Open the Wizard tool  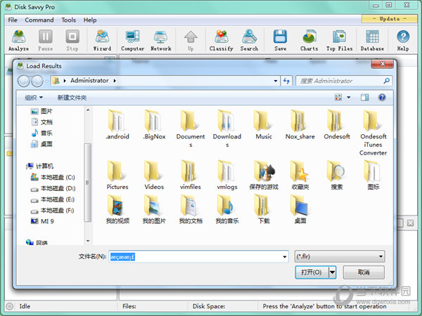[x=102, y=40]
